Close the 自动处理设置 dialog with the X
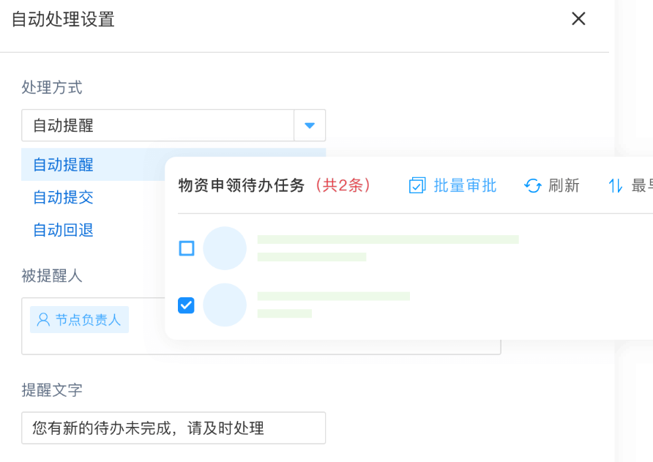 click(x=578, y=19)
